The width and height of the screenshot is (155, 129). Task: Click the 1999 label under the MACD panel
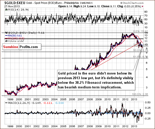tap(10, 126)
